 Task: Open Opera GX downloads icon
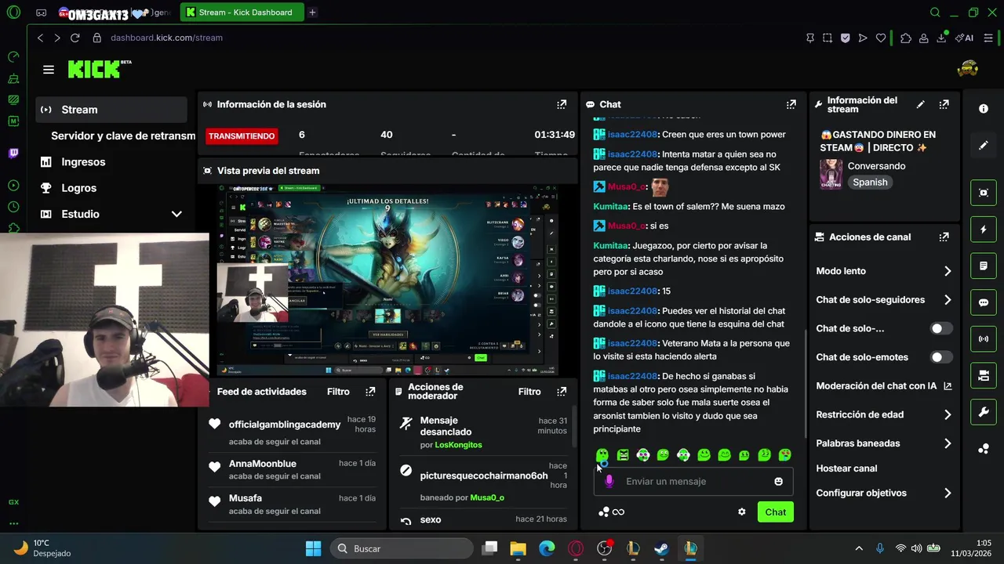[941, 38]
